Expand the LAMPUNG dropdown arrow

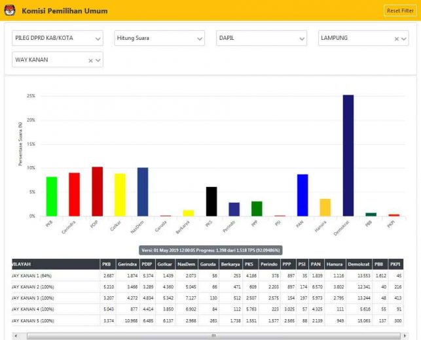coord(404,39)
